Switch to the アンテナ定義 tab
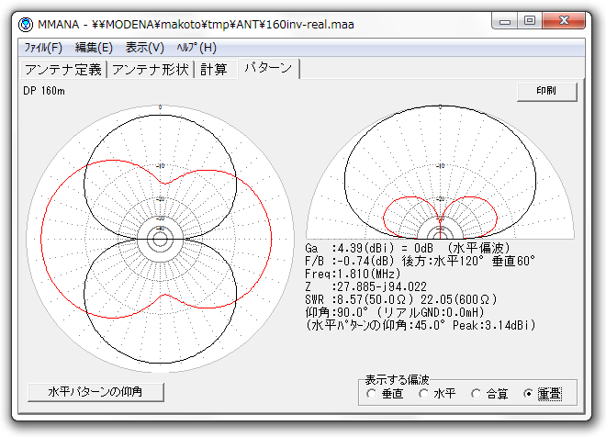The image size is (606, 437). tap(63, 70)
